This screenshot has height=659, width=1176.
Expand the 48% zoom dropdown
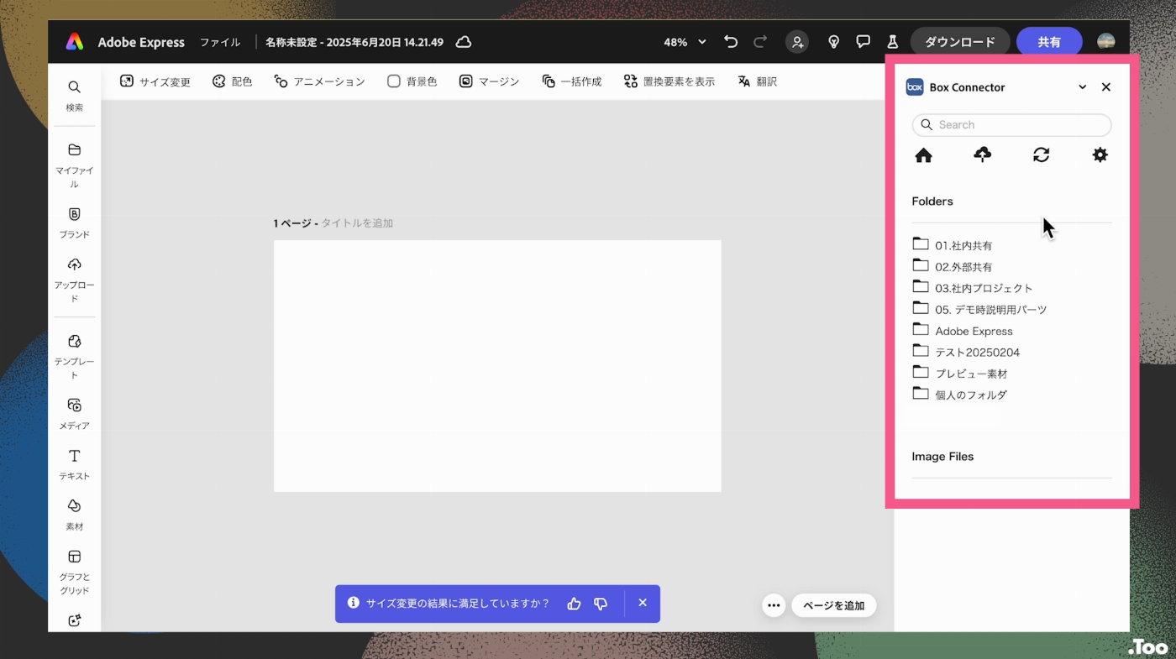point(685,42)
